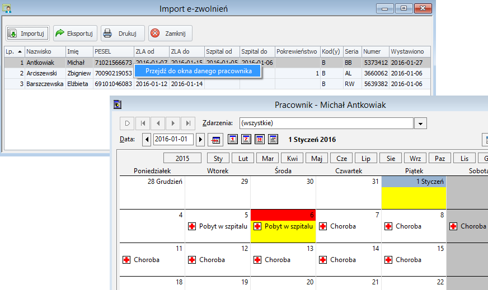The width and height of the screenshot is (488, 290).
Task: Select calendar day 28 Grudzień
Action: [152, 193]
